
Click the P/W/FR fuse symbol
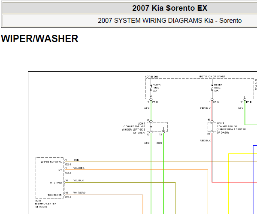(x=151, y=88)
